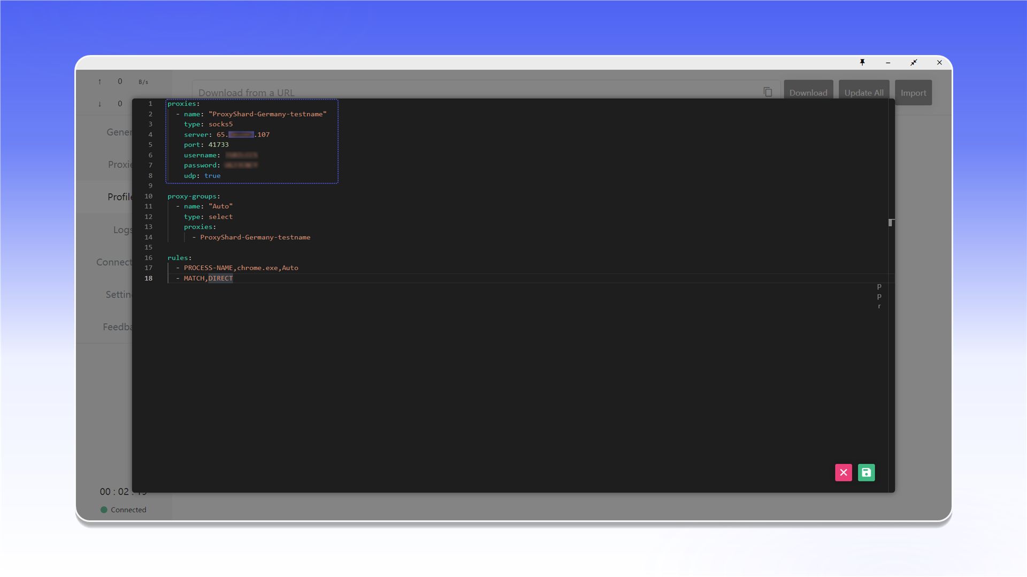Click the blurred password value
Viewport: 1027px width, 577px height.
pyautogui.click(x=241, y=165)
